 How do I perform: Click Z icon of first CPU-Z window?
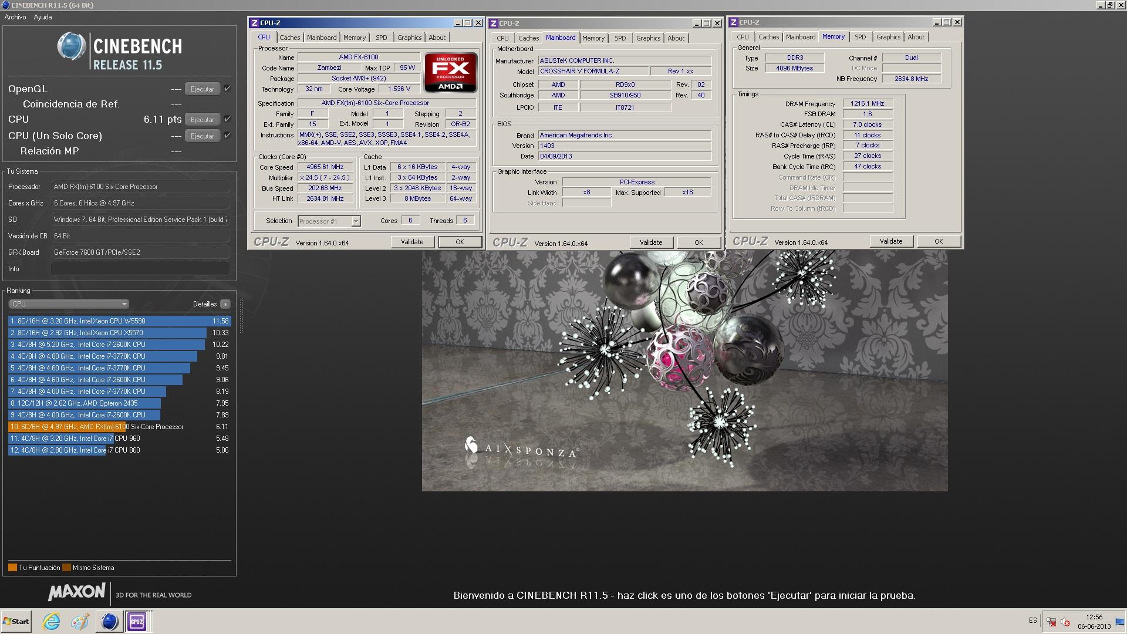tap(254, 23)
